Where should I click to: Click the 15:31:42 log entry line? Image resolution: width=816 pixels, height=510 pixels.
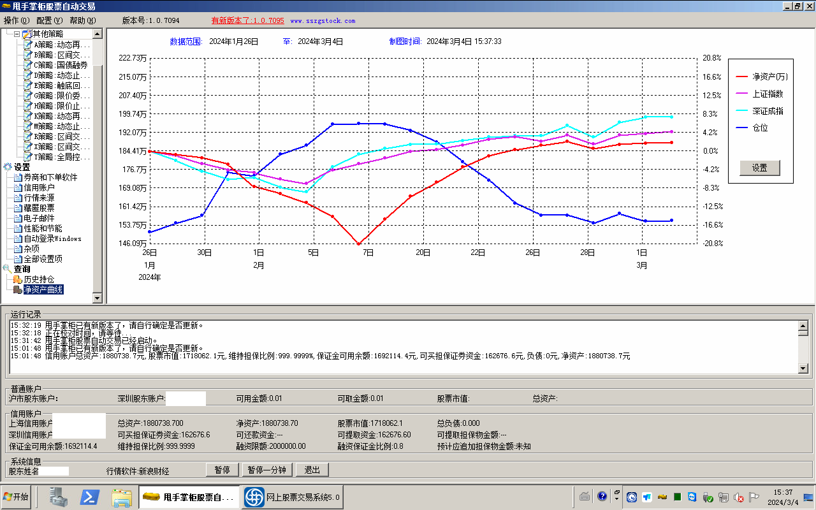(x=84, y=340)
